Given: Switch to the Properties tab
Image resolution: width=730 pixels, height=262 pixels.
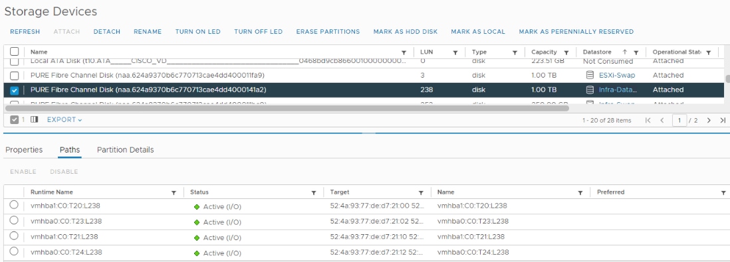Looking at the screenshot, I should (x=24, y=150).
